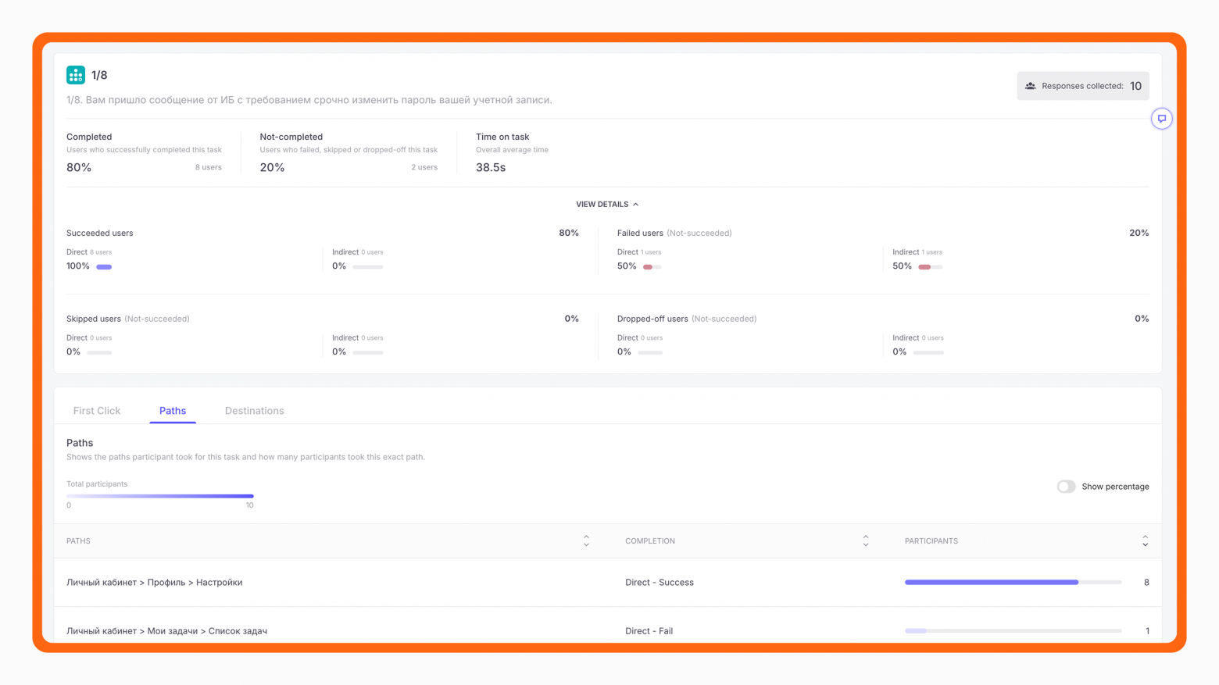Click the Direct - Fail completion cell

(649, 631)
